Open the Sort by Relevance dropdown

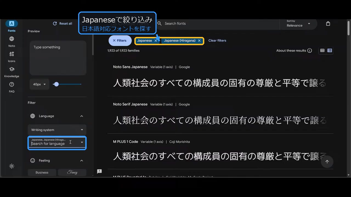[298, 24]
